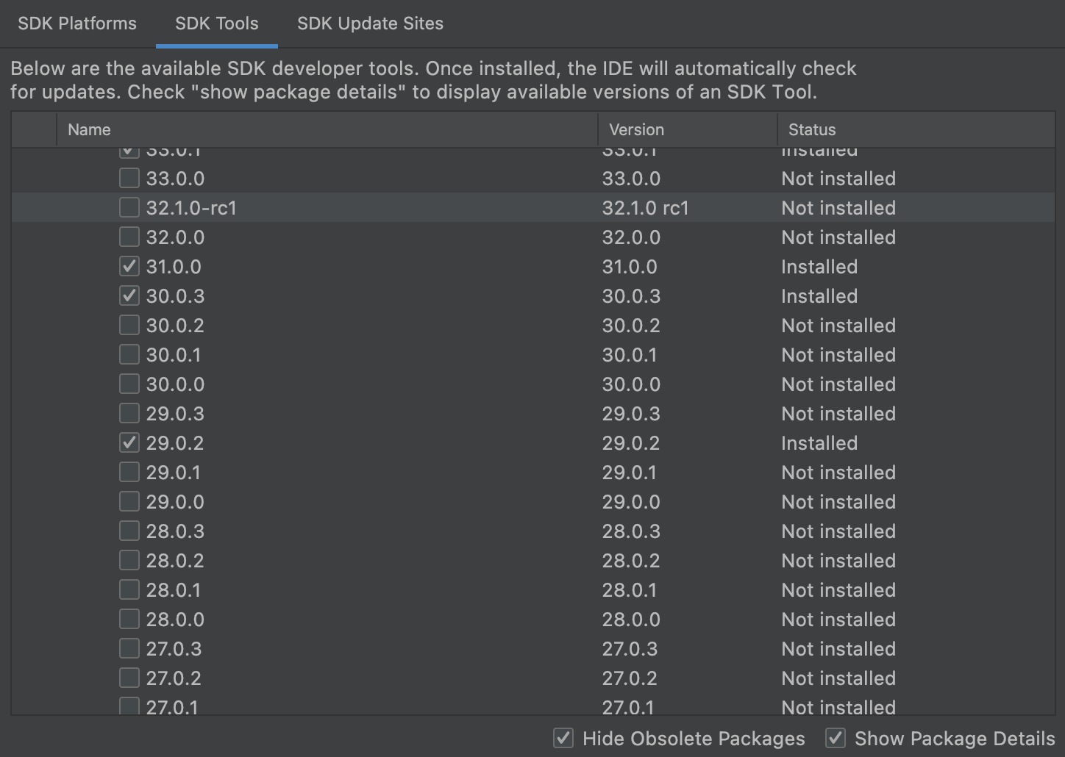Enable the 30.0.2 checkbox
The height and width of the screenshot is (757, 1065).
click(129, 325)
